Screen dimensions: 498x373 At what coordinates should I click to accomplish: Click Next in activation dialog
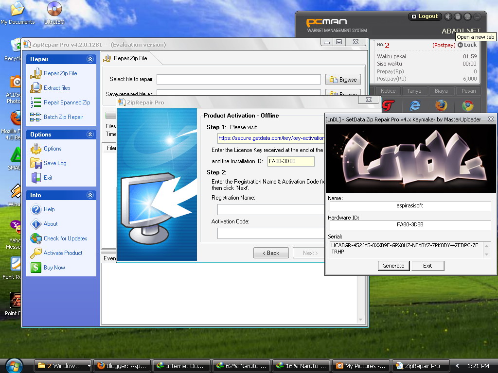pos(309,253)
